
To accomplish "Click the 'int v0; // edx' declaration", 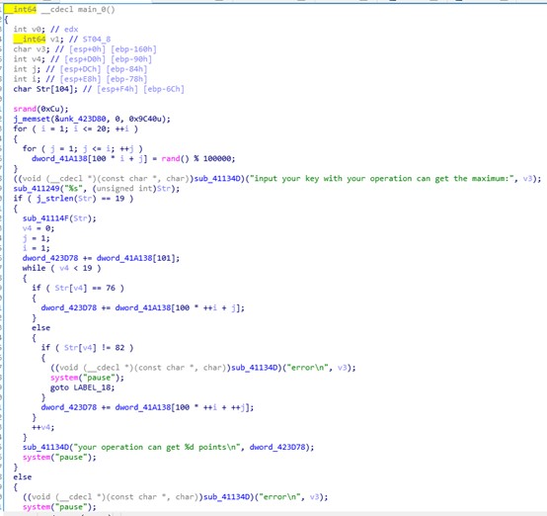I will (45, 29).
